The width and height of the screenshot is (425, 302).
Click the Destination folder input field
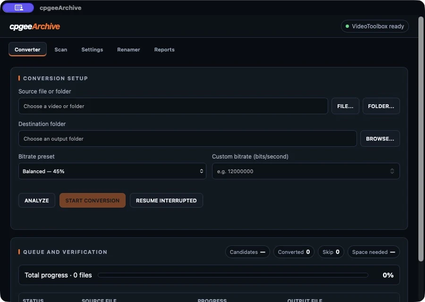click(x=187, y=138)
